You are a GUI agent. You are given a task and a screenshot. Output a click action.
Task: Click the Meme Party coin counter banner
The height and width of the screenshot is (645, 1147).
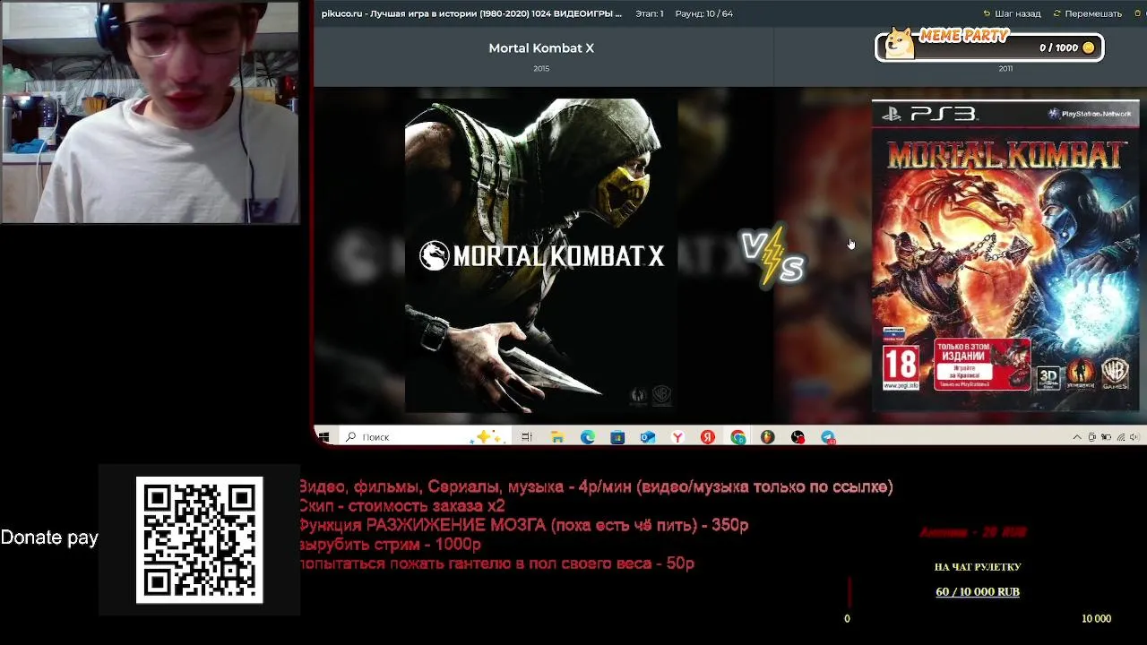coord(989,45)
